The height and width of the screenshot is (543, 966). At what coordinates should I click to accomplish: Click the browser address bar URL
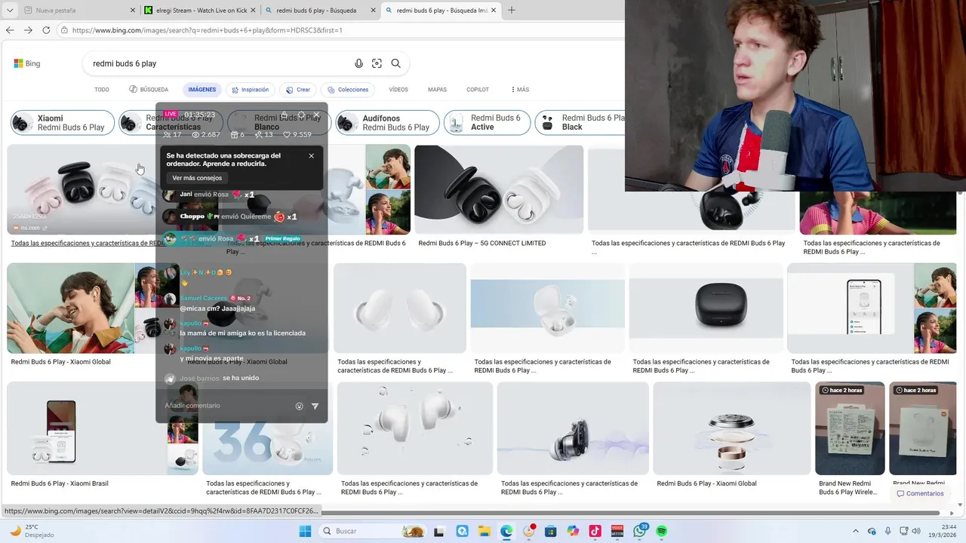pos(208,30)
